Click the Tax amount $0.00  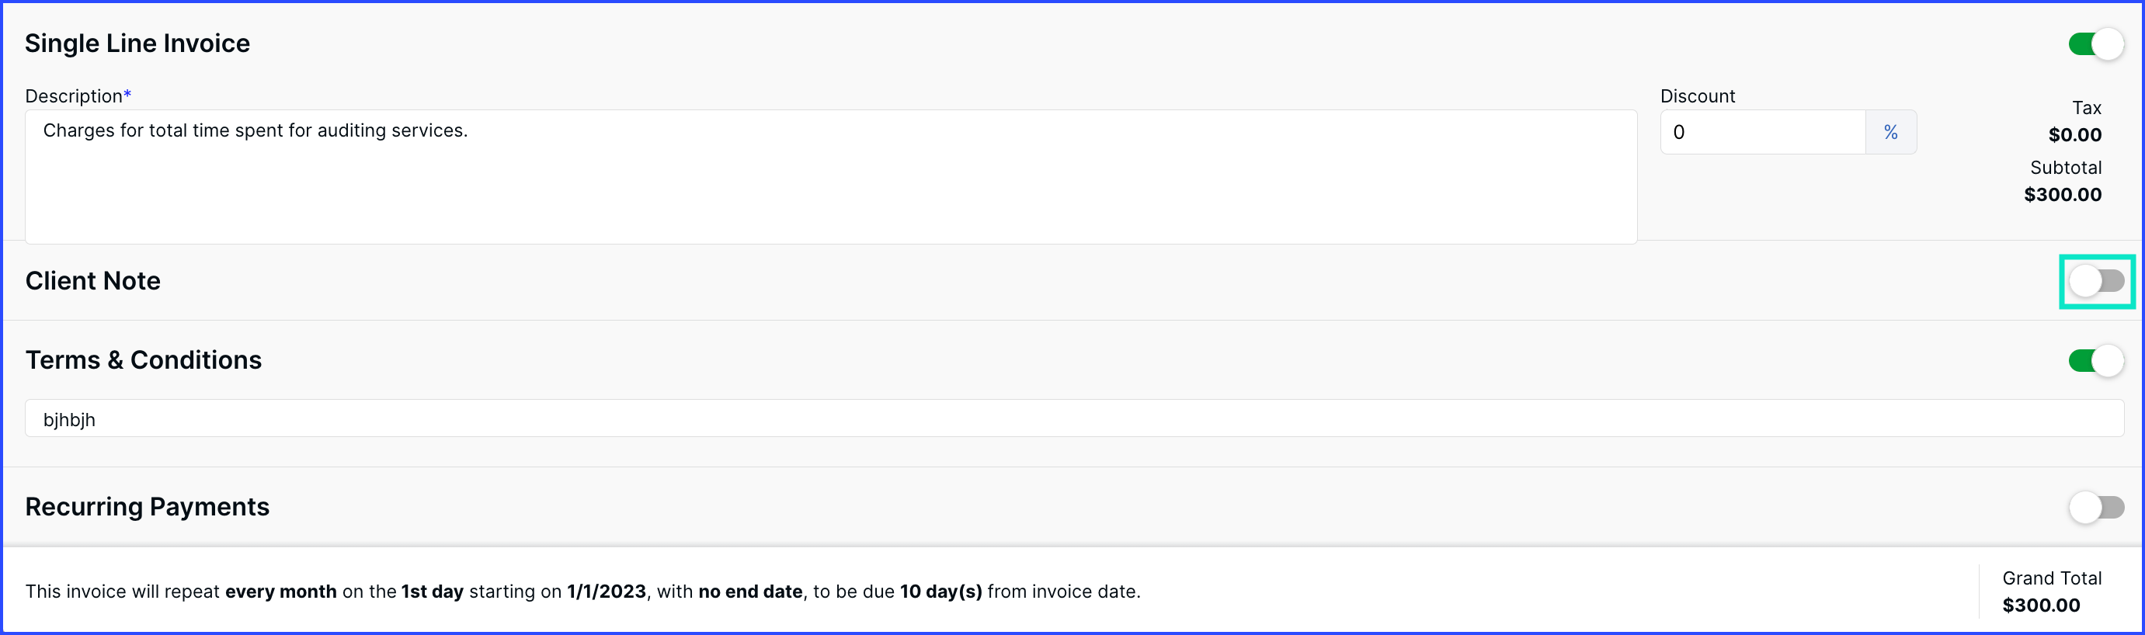(2074, 135)
